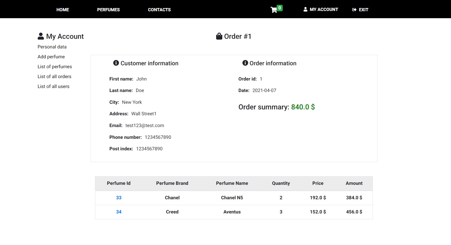Select the Chanel brand cell
The image size is (451, 245).
click(x=172, y=198)
